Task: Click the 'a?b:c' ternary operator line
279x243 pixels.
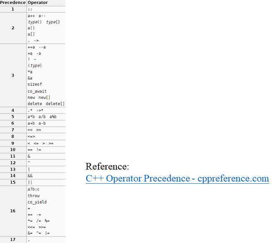Action: 34,189
